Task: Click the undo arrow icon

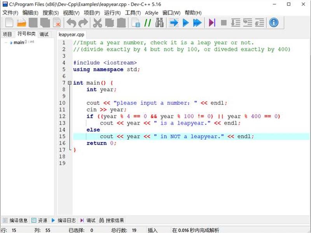Action: [72, 23]
